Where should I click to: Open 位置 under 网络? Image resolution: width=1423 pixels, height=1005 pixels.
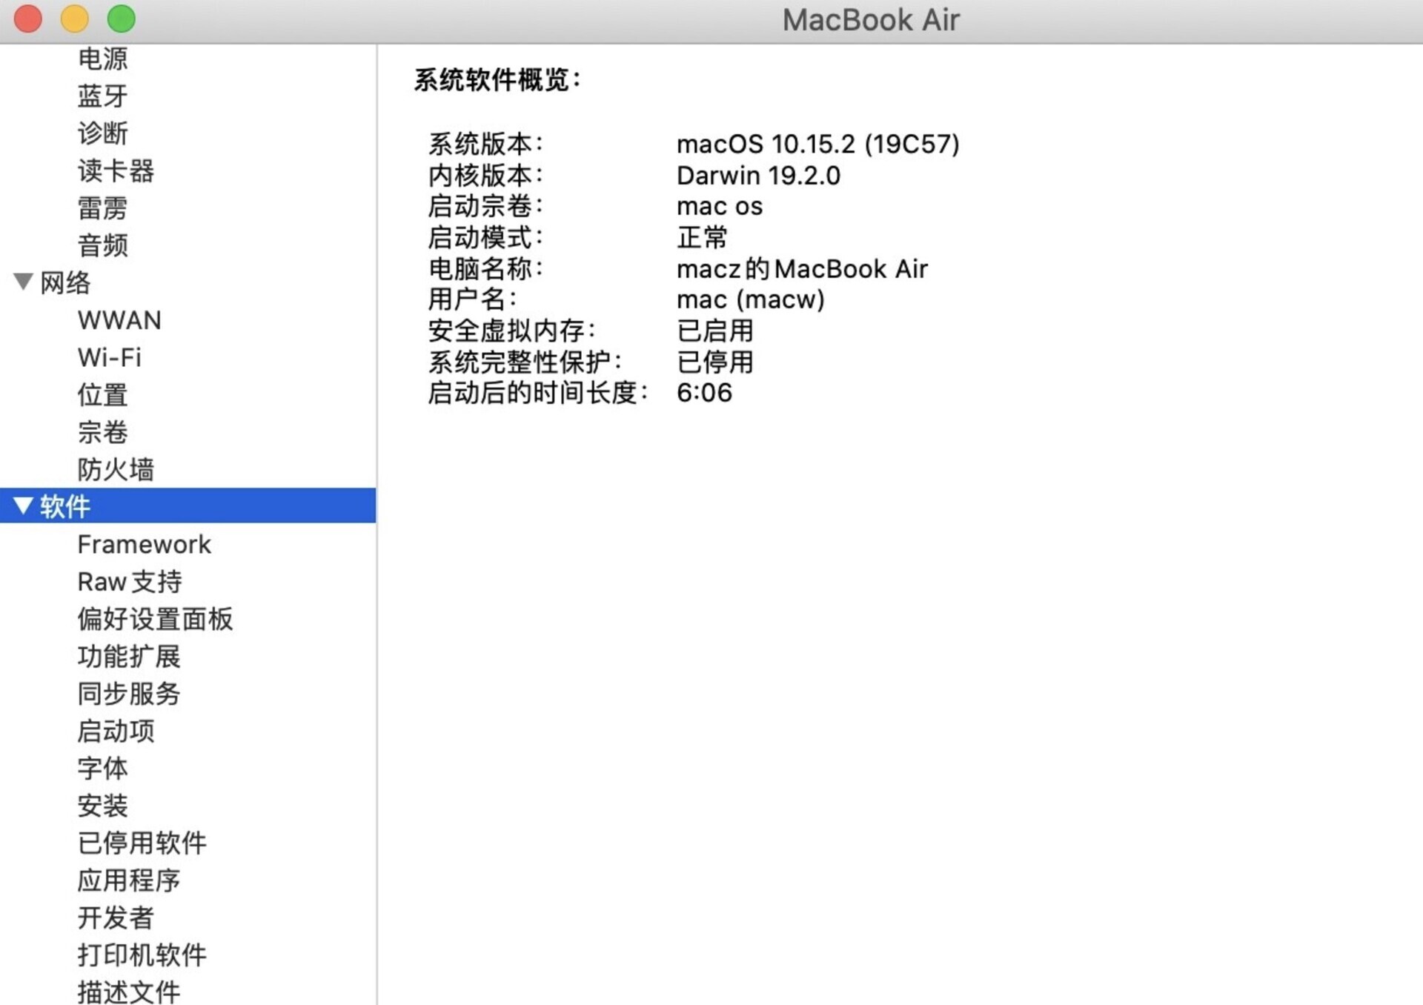tap(103, 394)
